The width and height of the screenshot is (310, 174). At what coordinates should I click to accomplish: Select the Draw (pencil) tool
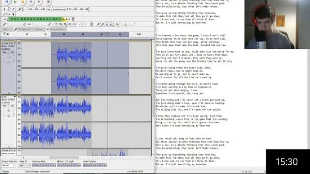click(x=13, y=9)
